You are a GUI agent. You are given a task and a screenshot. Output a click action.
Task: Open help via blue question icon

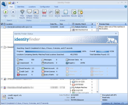[x=126, y=7]
